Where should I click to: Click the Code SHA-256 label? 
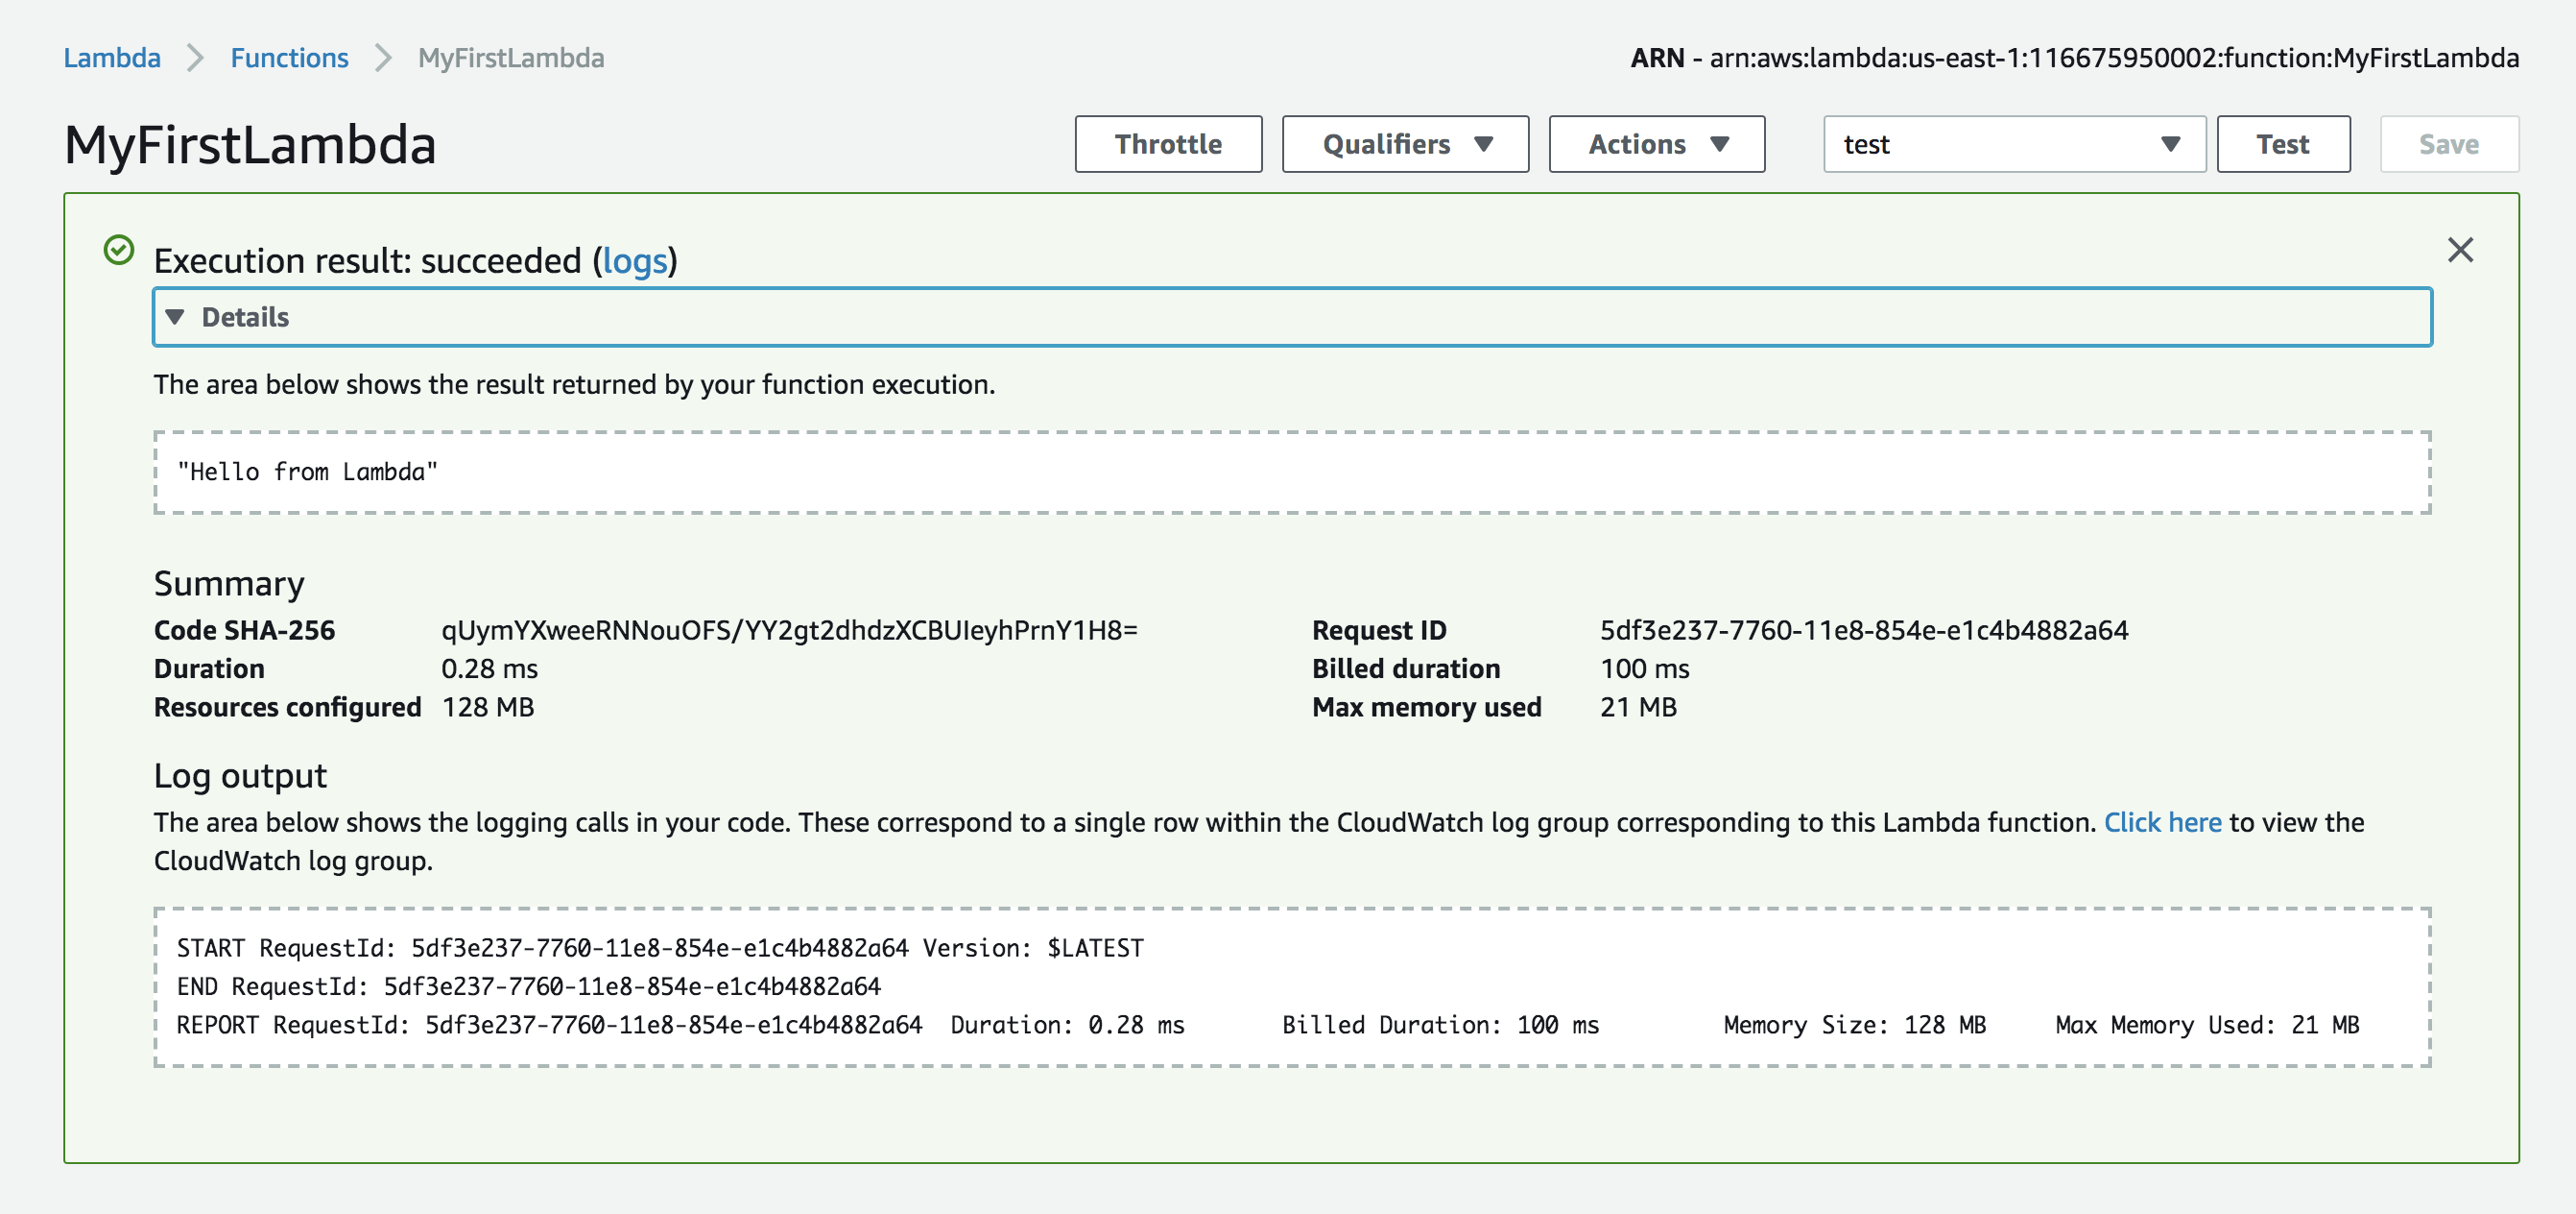tap(244, 630)
